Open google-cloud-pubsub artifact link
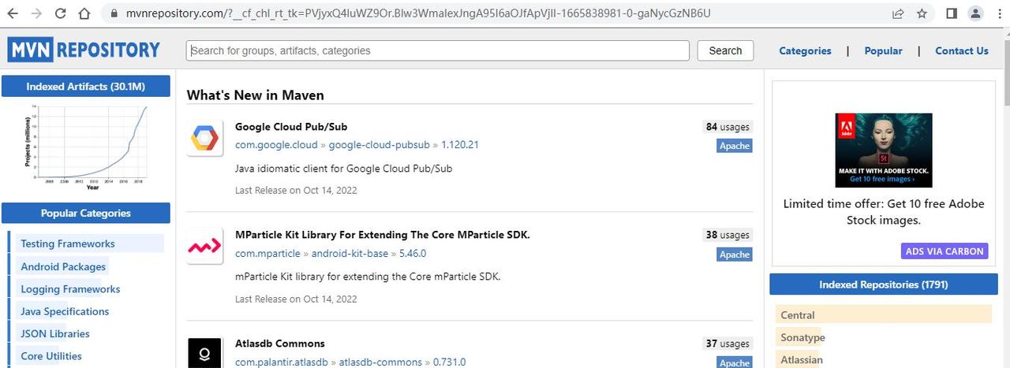 379,145
